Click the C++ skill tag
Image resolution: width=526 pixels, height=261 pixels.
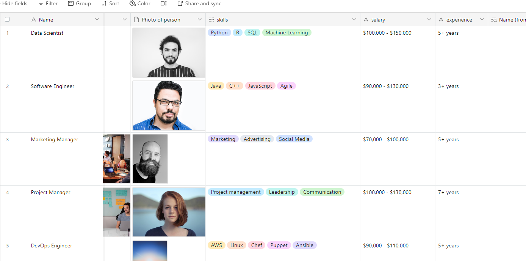(235, 86)
